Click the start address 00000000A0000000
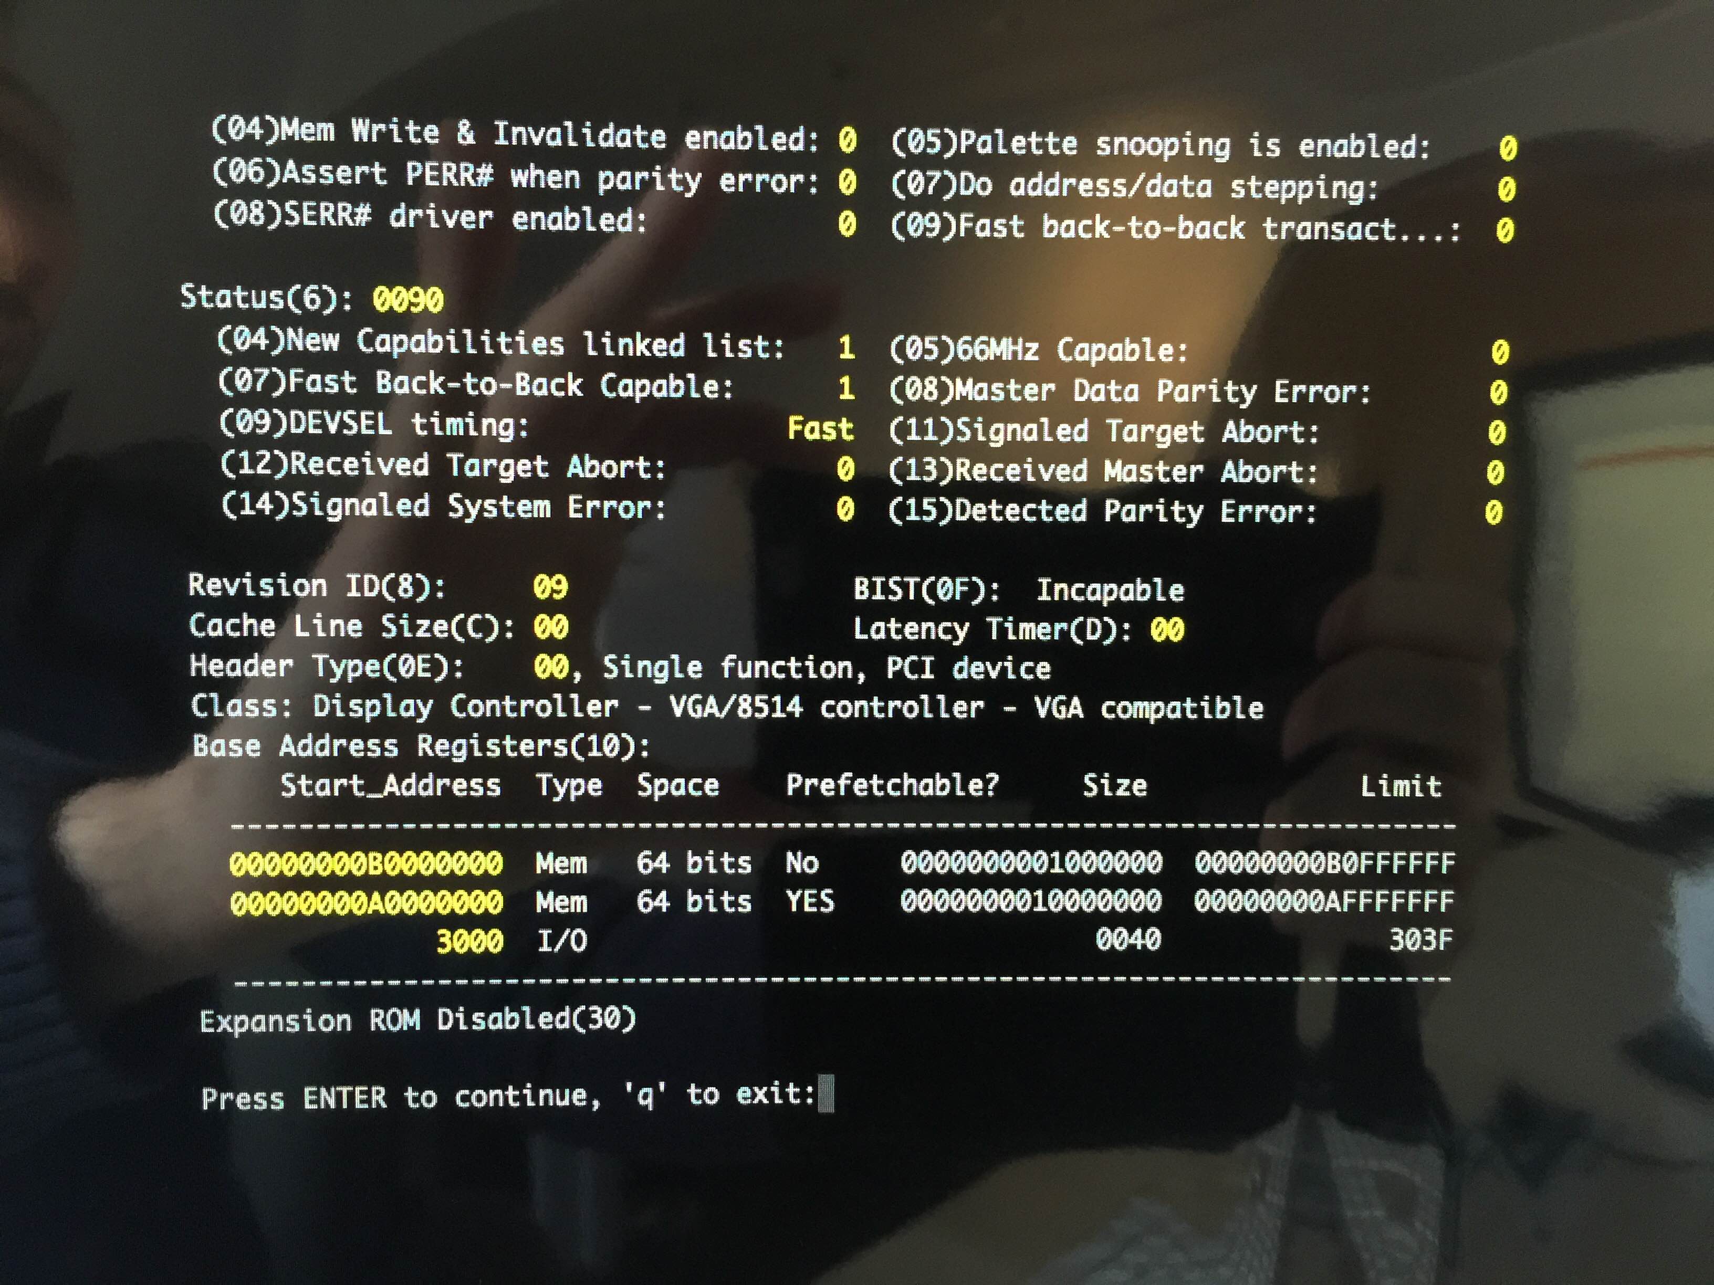Image resolution: width=1714 pixels, height=1285 pixels. tap(367, 902)
